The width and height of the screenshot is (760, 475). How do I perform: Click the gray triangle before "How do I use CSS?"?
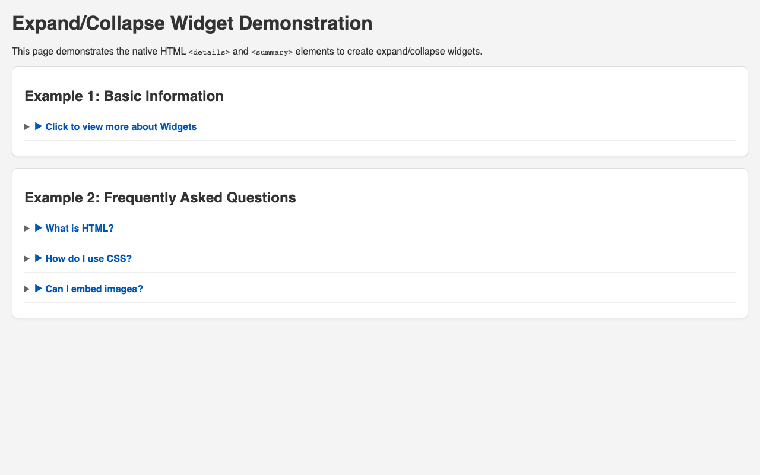click(x=26, y=259)
